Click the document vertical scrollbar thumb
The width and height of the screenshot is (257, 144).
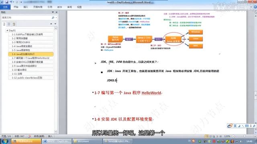pyautogui.click(x=255, y=95)
